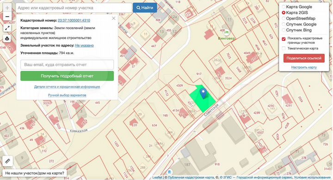The height and width of the screenshot is (180, 333).
Task: Click the Винговер hotel map icon
Action: coord(227,32)
